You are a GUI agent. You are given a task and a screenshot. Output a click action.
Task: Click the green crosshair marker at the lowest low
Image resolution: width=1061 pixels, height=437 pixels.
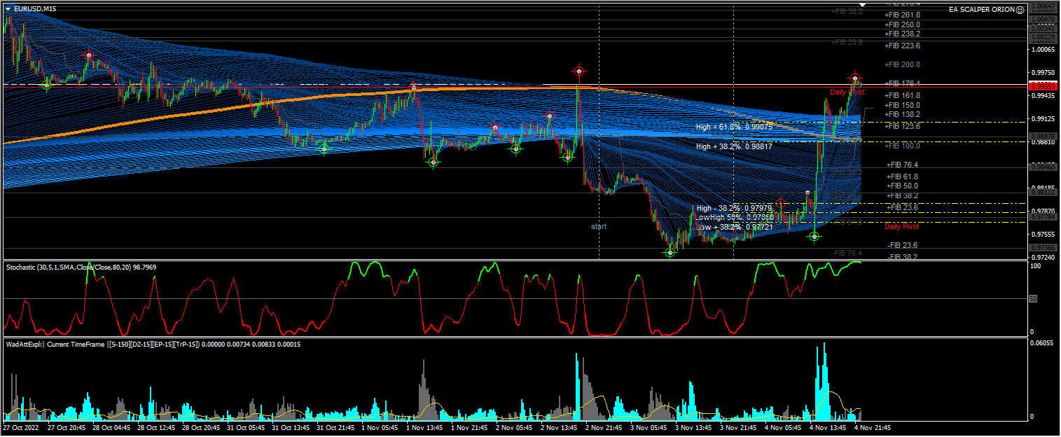pos(669,251)
